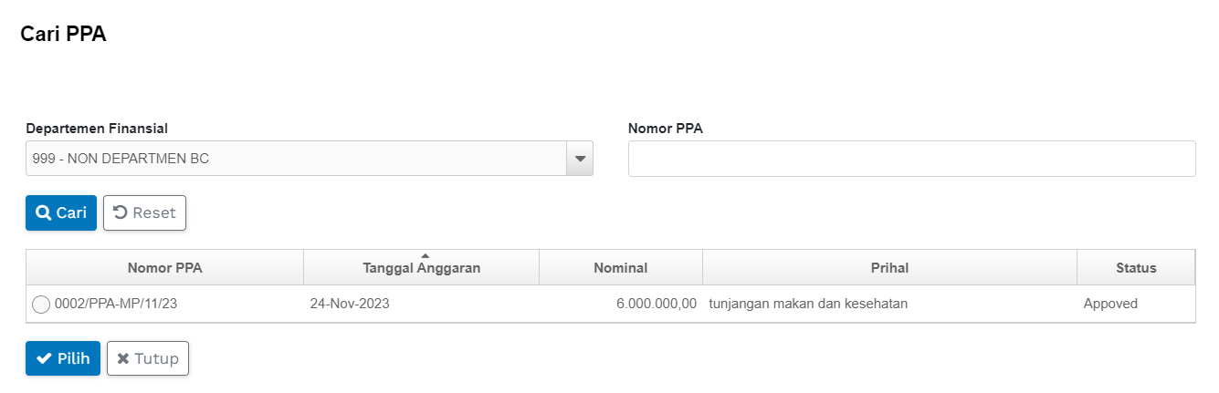Viewport: 1219px width, 393px height.
Task: Click the X icon on the Tutup button
Action: [123, 359]
